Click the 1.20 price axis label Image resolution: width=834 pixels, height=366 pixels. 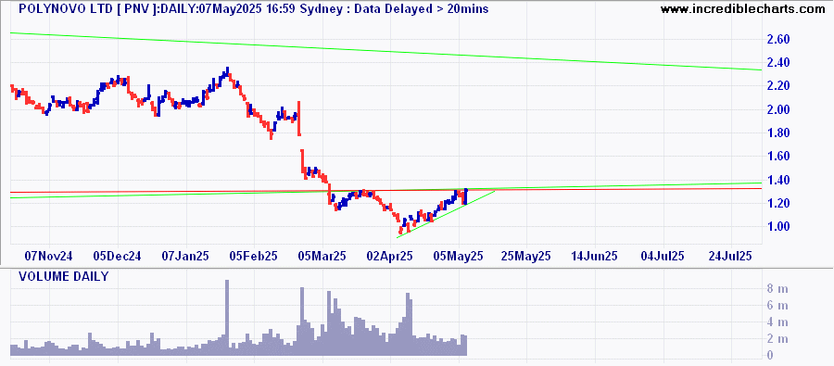click(777, 203)
